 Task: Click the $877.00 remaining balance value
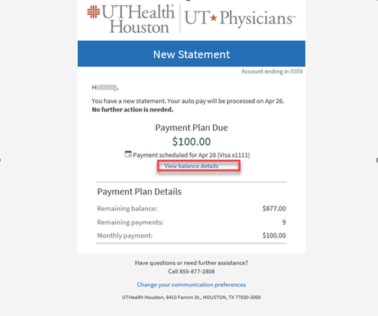click(x=274, y=209)
